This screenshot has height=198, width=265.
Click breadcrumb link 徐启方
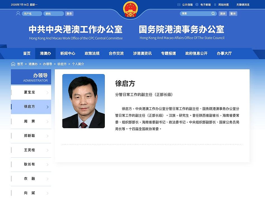(62, 64)
